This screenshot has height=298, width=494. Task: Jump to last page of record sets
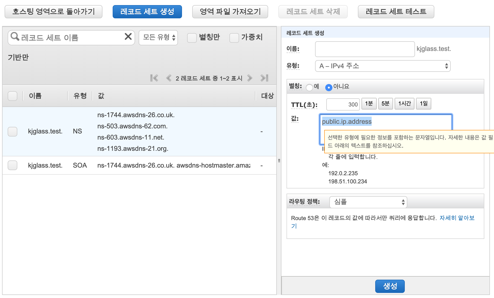coord(264,78)
